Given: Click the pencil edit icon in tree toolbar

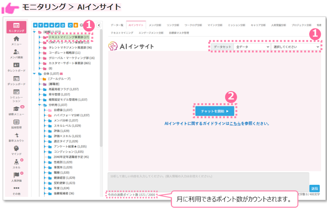Looking at the screenshot, I should pyautogui.click(x=58, y=25).
